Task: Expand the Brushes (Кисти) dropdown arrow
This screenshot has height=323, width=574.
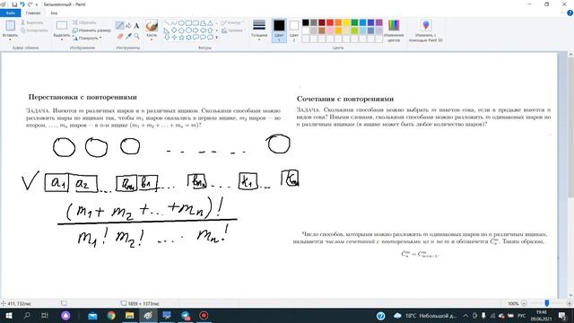Action: click(x=152, y=39)
